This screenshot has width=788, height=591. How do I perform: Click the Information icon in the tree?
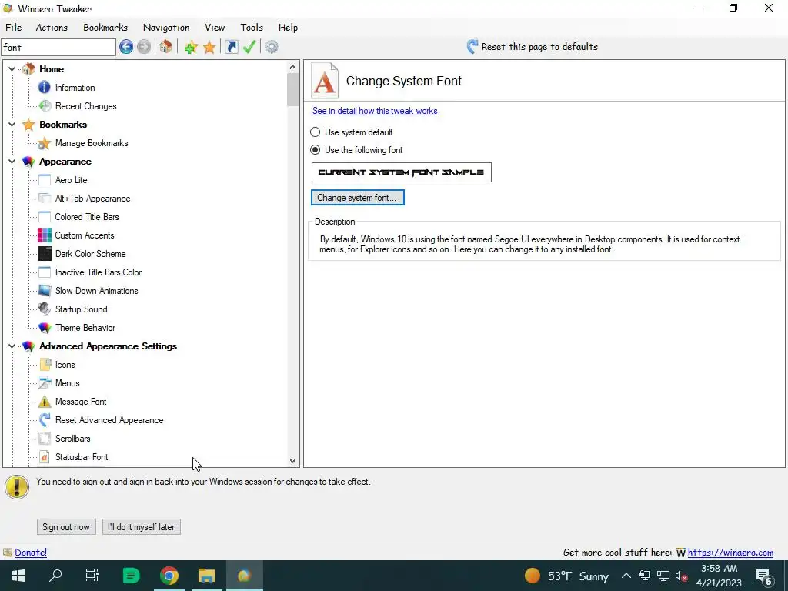pos(44,88)
